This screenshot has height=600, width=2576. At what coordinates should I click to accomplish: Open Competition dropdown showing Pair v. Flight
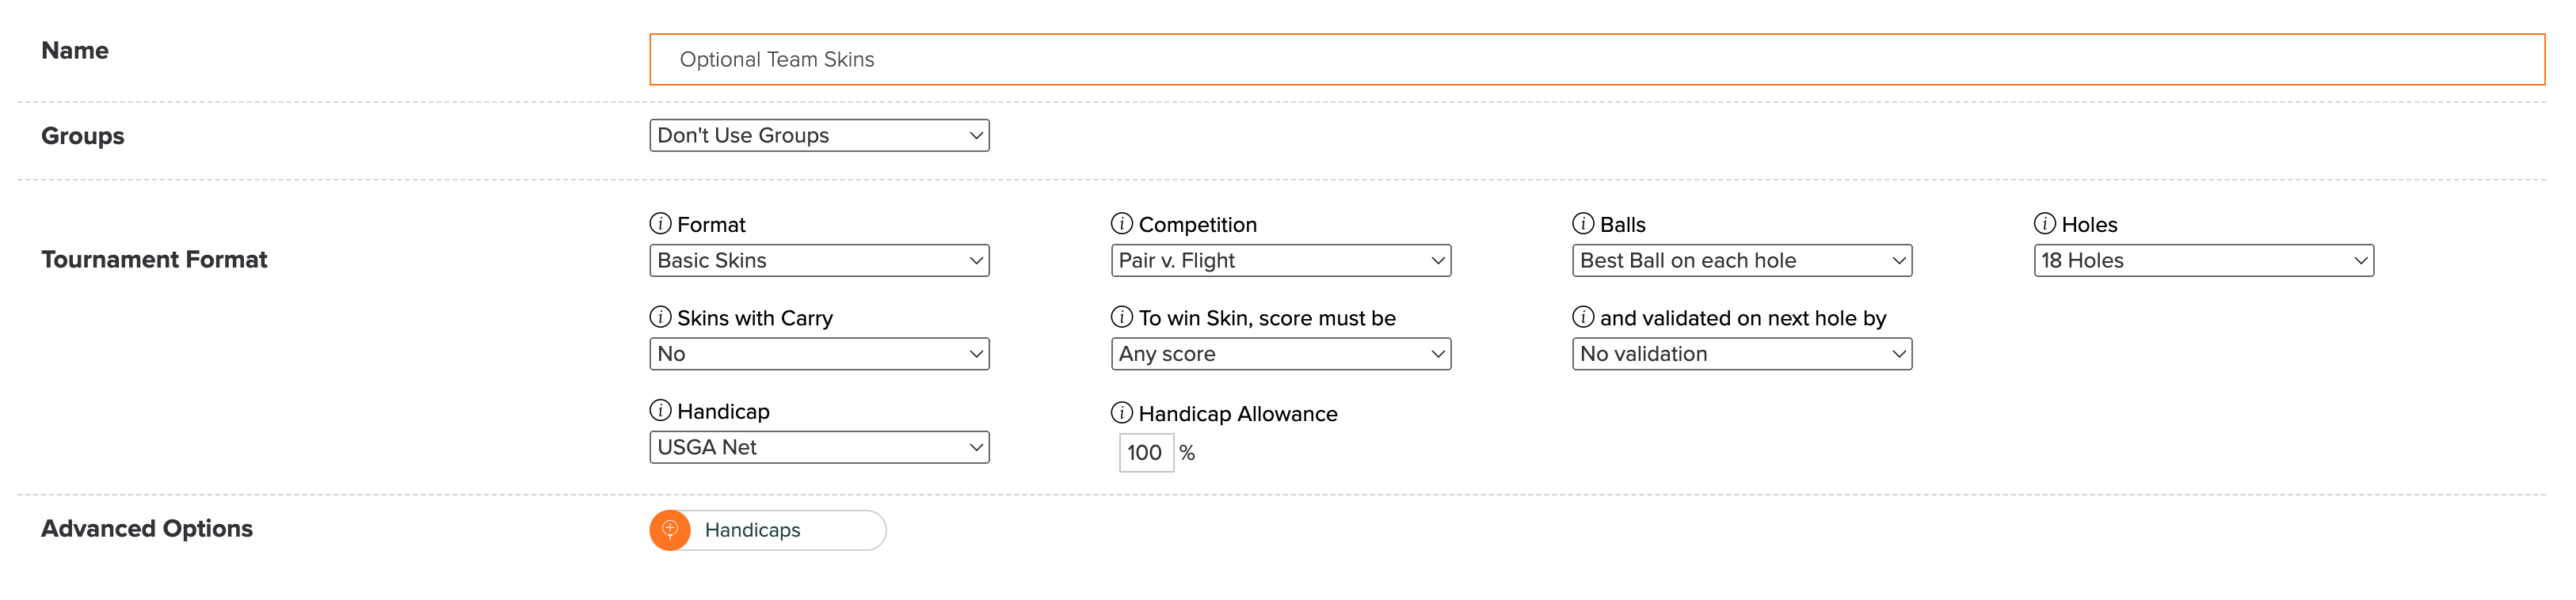tap(1281, 261)
